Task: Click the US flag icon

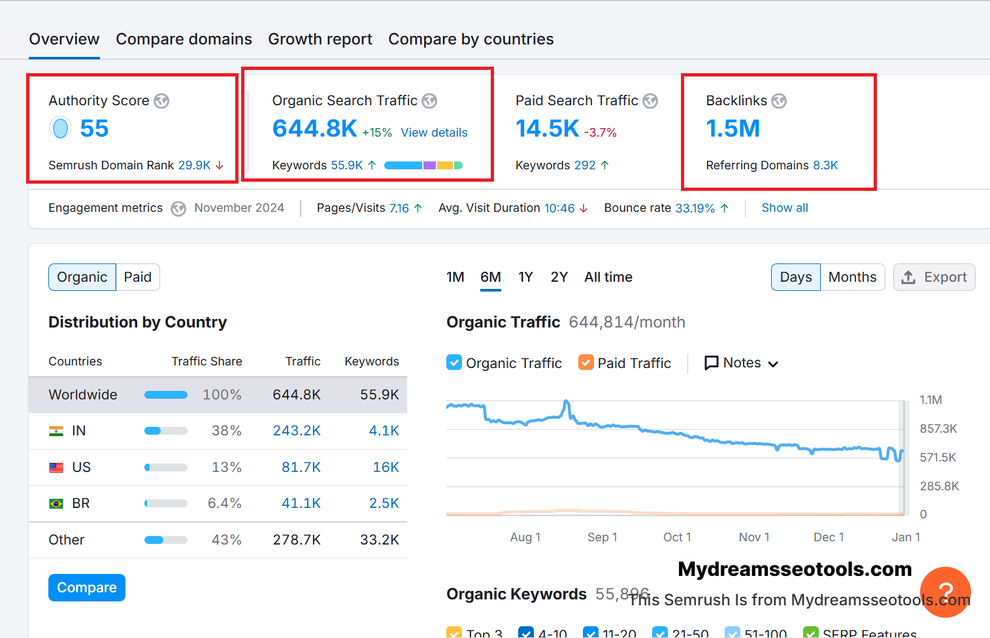Action: 56,467
